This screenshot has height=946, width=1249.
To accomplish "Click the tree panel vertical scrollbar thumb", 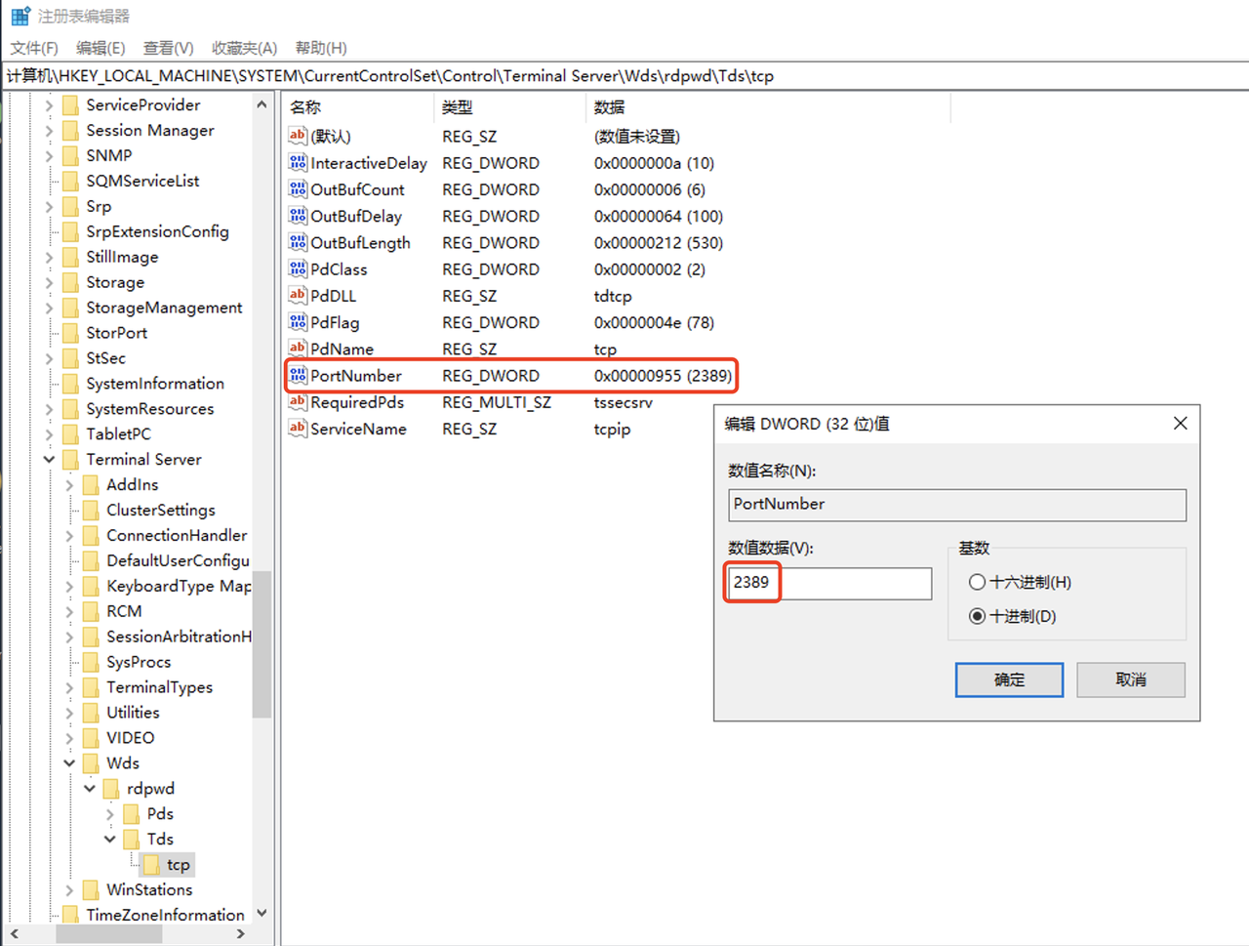I will coord(262,644).
